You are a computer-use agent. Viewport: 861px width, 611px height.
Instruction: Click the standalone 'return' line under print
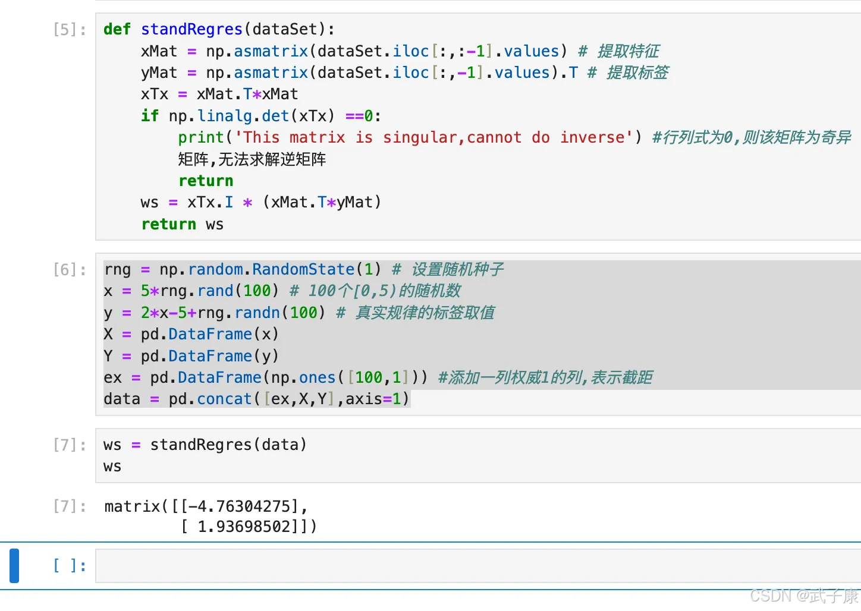point(206,181)
